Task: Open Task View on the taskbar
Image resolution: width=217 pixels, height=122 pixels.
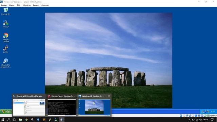Action: [14, 120]
